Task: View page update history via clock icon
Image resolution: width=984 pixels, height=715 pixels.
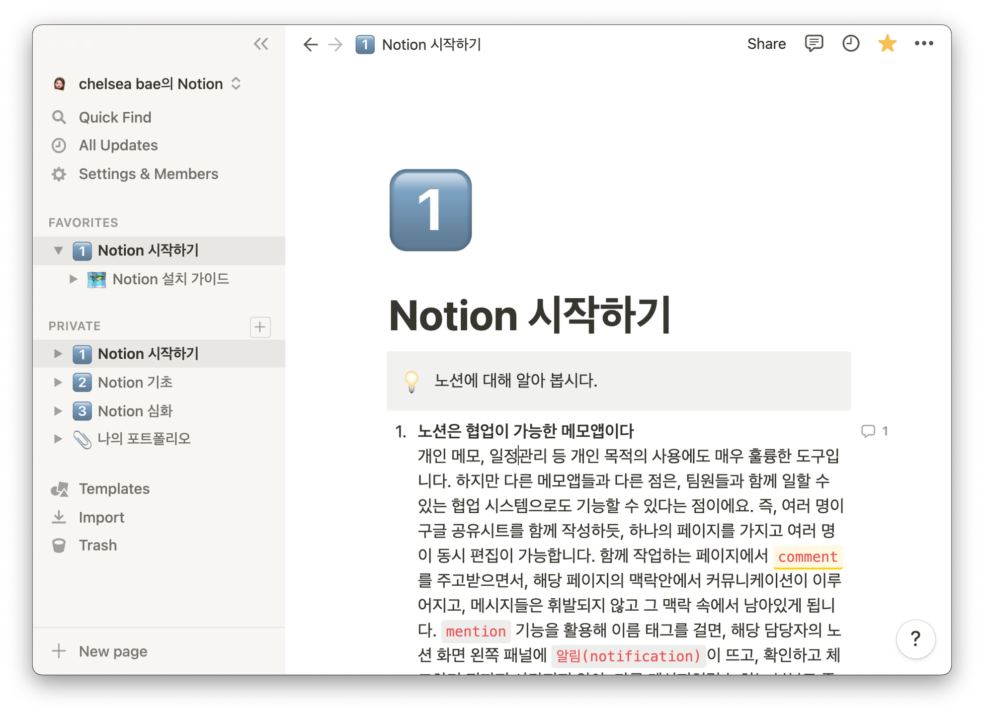Action: 851,44
